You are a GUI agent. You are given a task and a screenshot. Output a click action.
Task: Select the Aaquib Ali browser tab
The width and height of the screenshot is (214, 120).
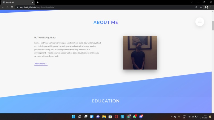pyautogui.click(x=18, y=2)
